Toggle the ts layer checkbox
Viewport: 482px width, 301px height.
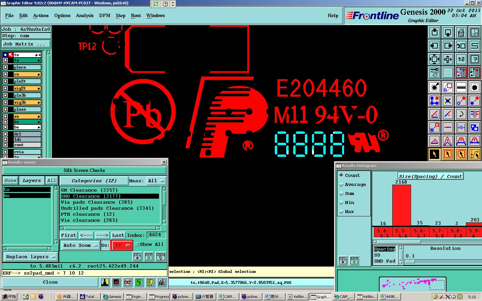click(5, 61)
